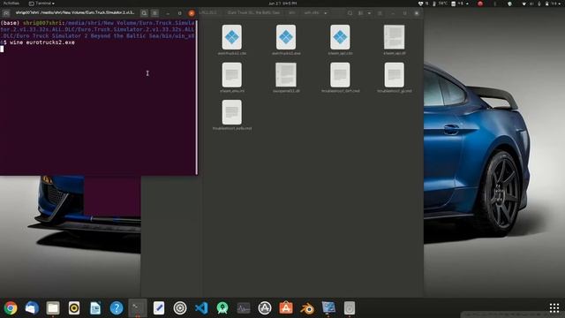
Task: Select the steam_api.cdx file icon
Action: coord(340,37)
